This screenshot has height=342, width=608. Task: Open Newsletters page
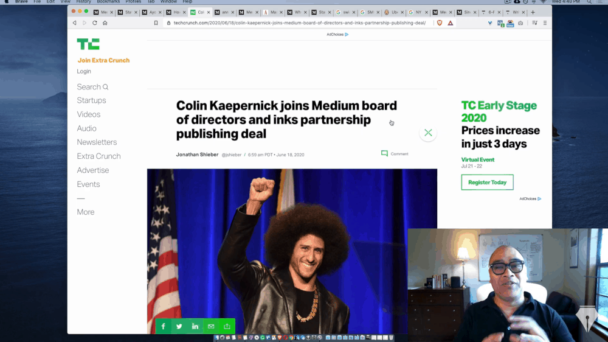[x=97, y=142]
